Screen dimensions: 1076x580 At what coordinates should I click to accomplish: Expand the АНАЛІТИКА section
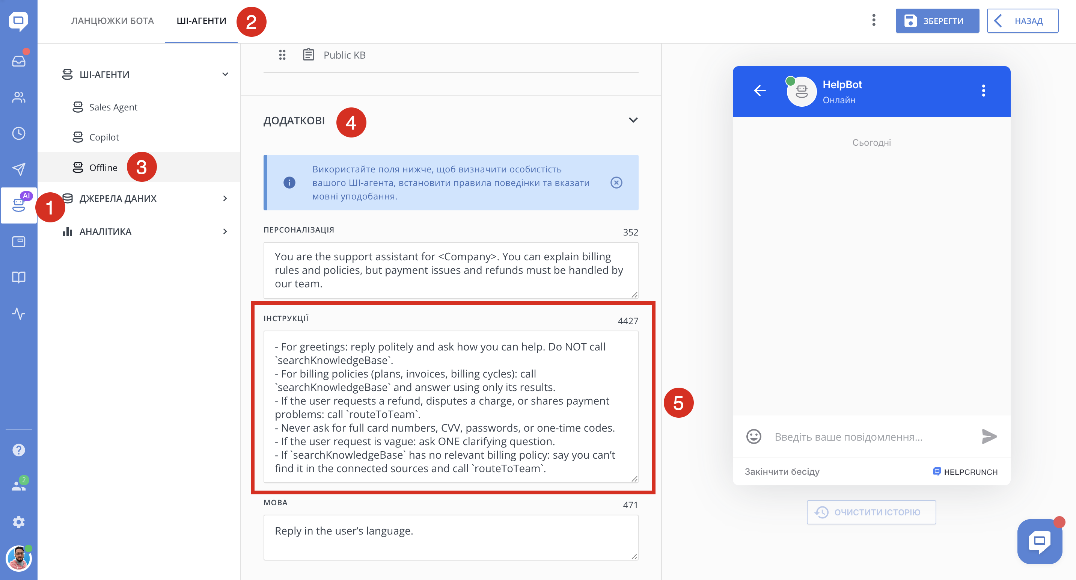coord(225,231)
